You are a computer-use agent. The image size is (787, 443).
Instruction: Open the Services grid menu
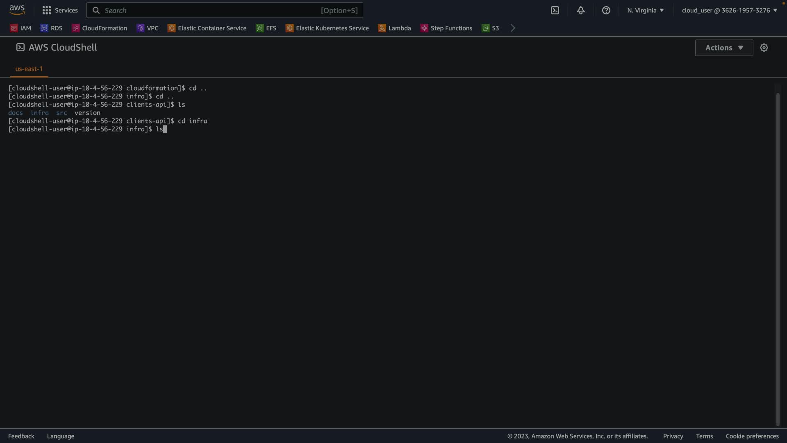(60, 10)
